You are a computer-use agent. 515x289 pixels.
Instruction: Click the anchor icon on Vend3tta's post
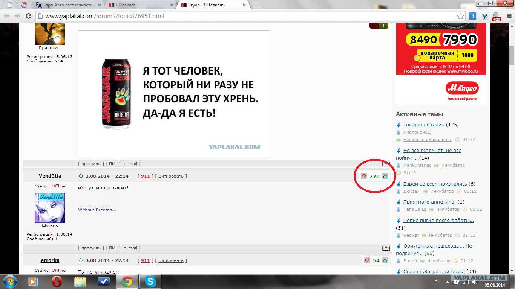click(x=80, y=176)
